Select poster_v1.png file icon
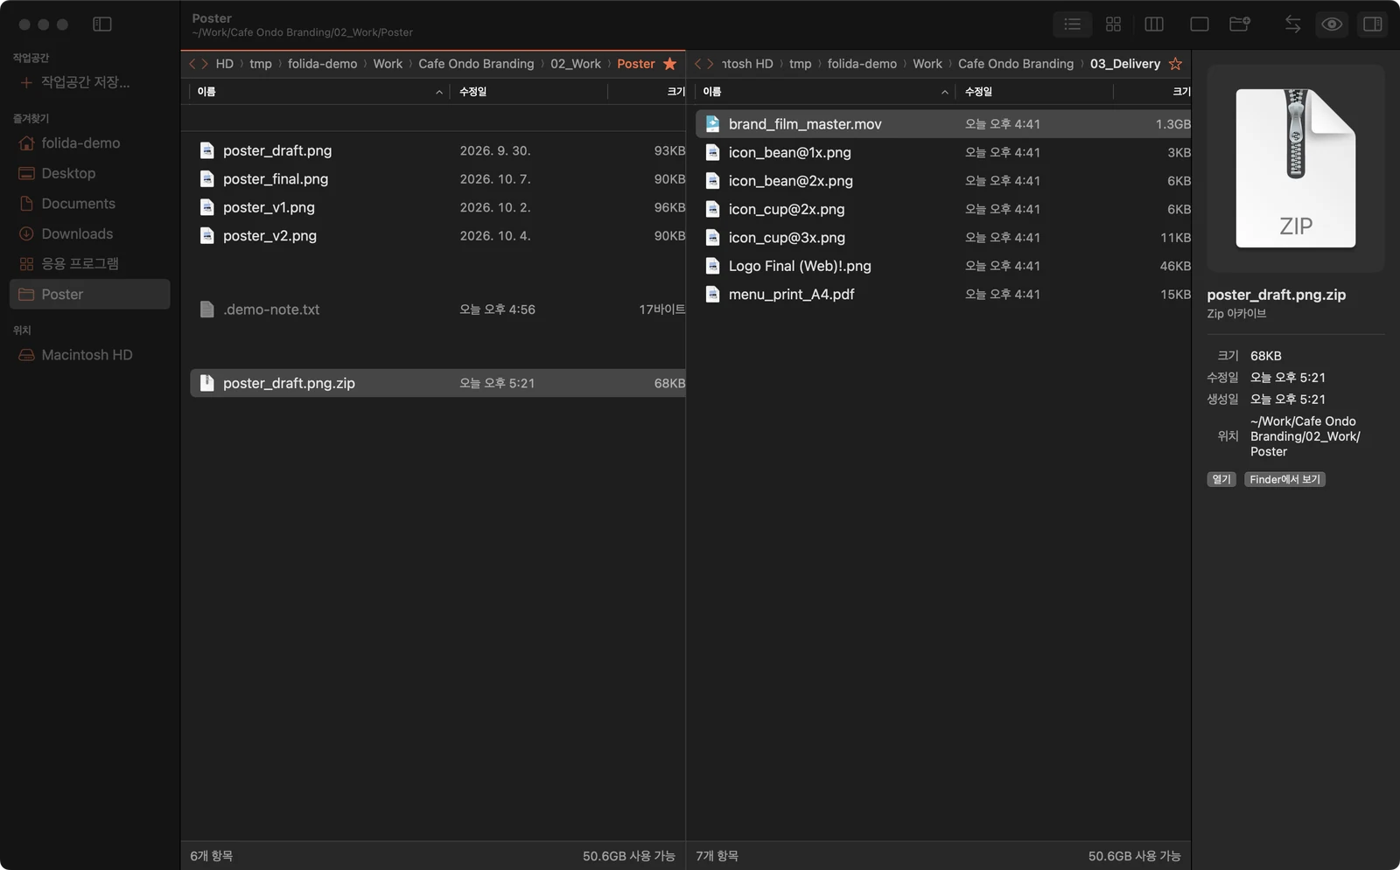This screenshot has height=870, width=1400. click(x=206, y=207)
